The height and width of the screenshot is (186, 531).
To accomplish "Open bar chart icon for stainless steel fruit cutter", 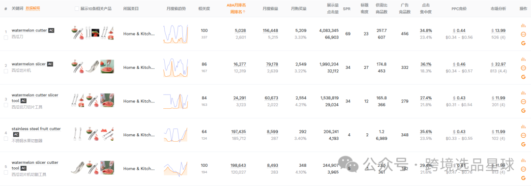I will [523, 126].
